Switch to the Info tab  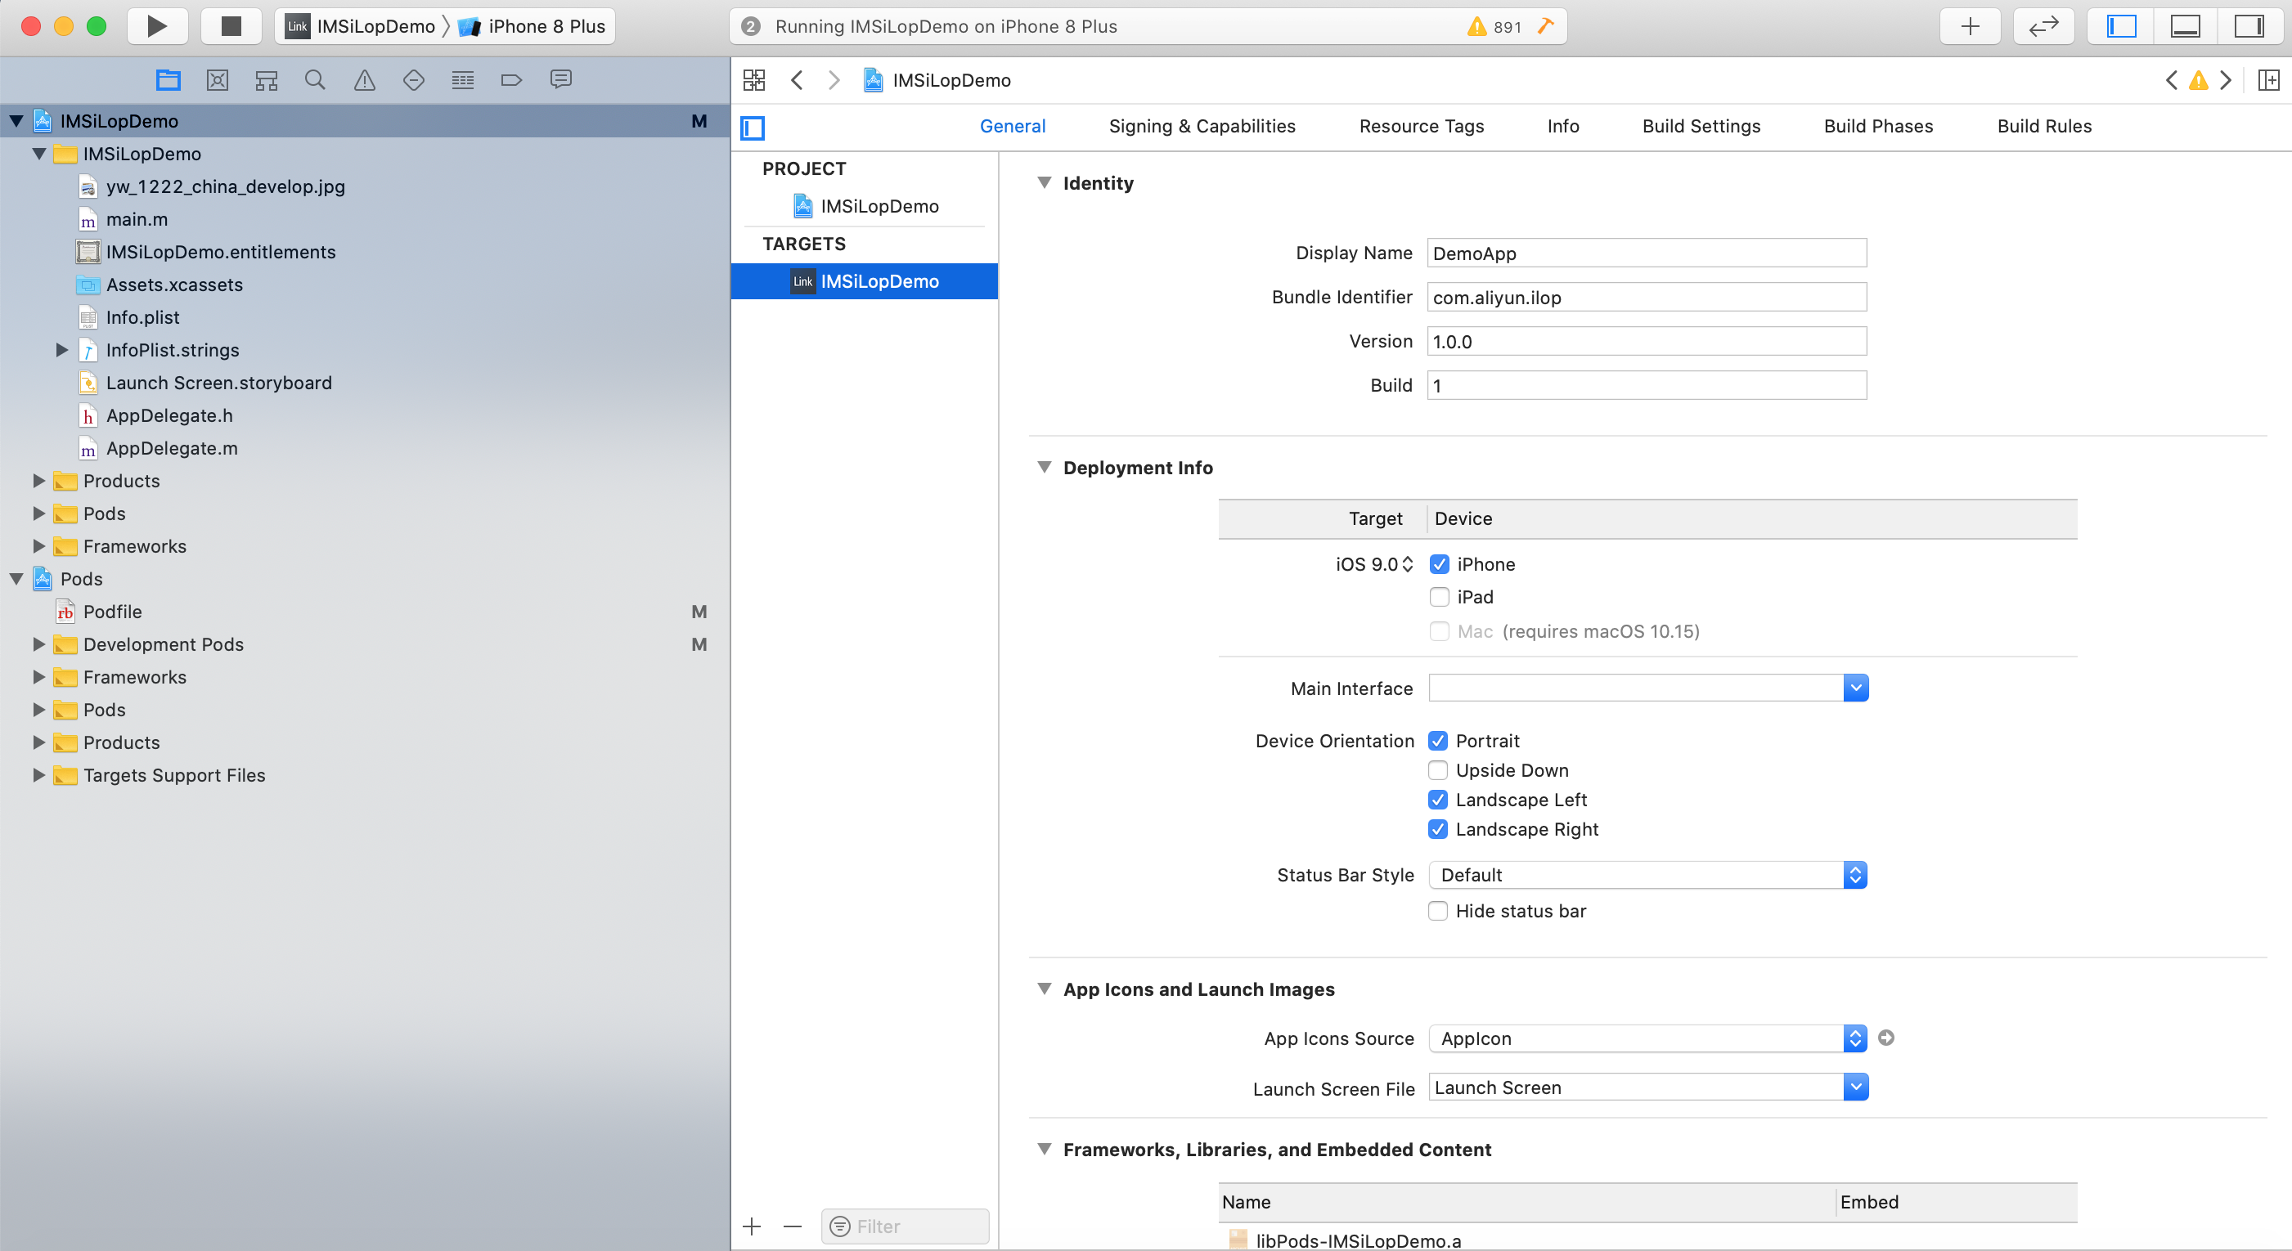(1562, 126)
